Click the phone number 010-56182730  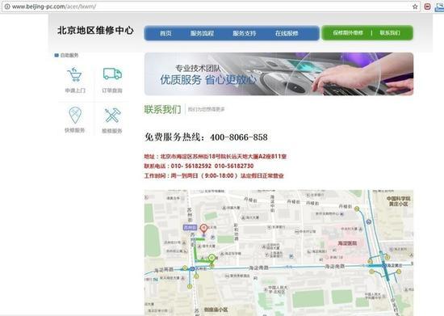234,166
